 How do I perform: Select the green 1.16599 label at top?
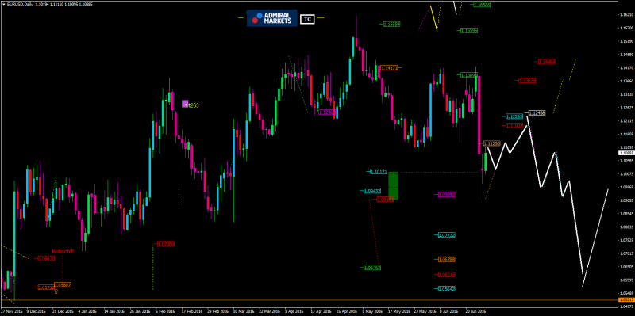pos(482,5)
